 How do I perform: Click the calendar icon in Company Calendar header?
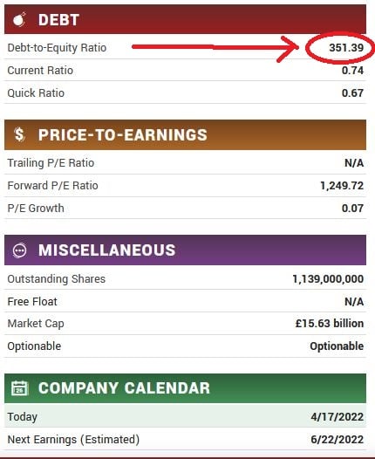[19, 388]
